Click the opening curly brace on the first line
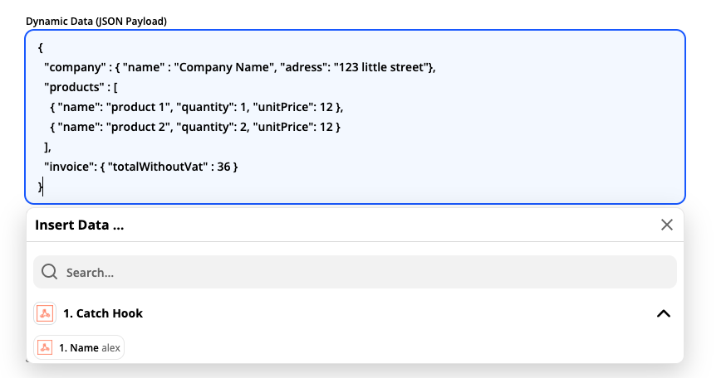726x378 pixels. [40, 47]
